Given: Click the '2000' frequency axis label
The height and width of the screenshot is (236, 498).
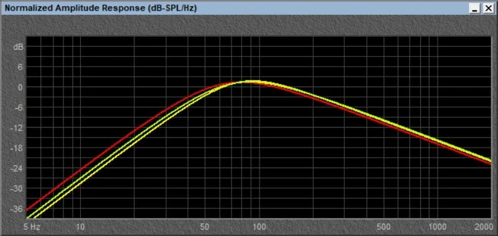Looking at the screenshot, I should coord(484,227).
